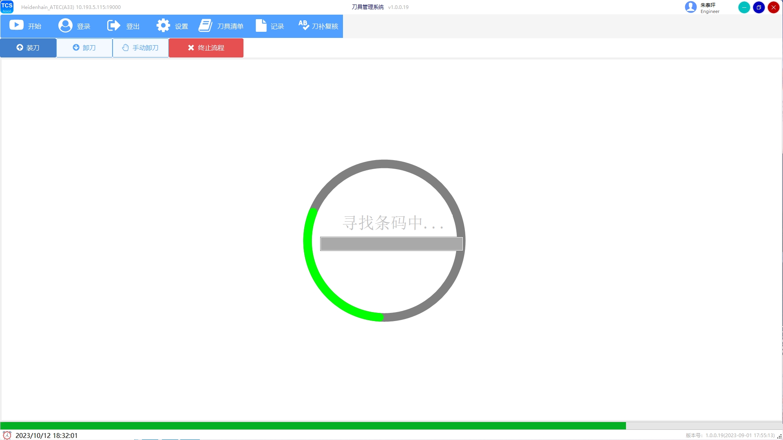
Task: Click the v1.0.0.19 version label in title
Action: pos(398,7)
